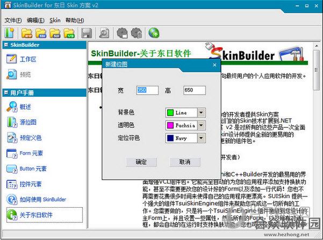Open the 透明色 Fuchsia dropdown arrow
323x240 pixels.
pos(201,125)
